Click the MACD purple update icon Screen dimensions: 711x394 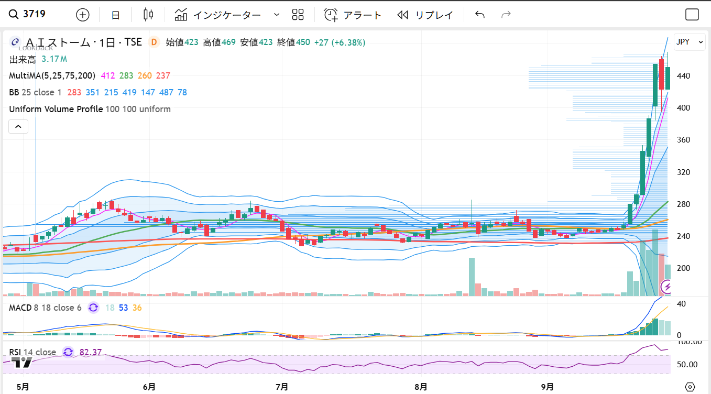[93, 308]
